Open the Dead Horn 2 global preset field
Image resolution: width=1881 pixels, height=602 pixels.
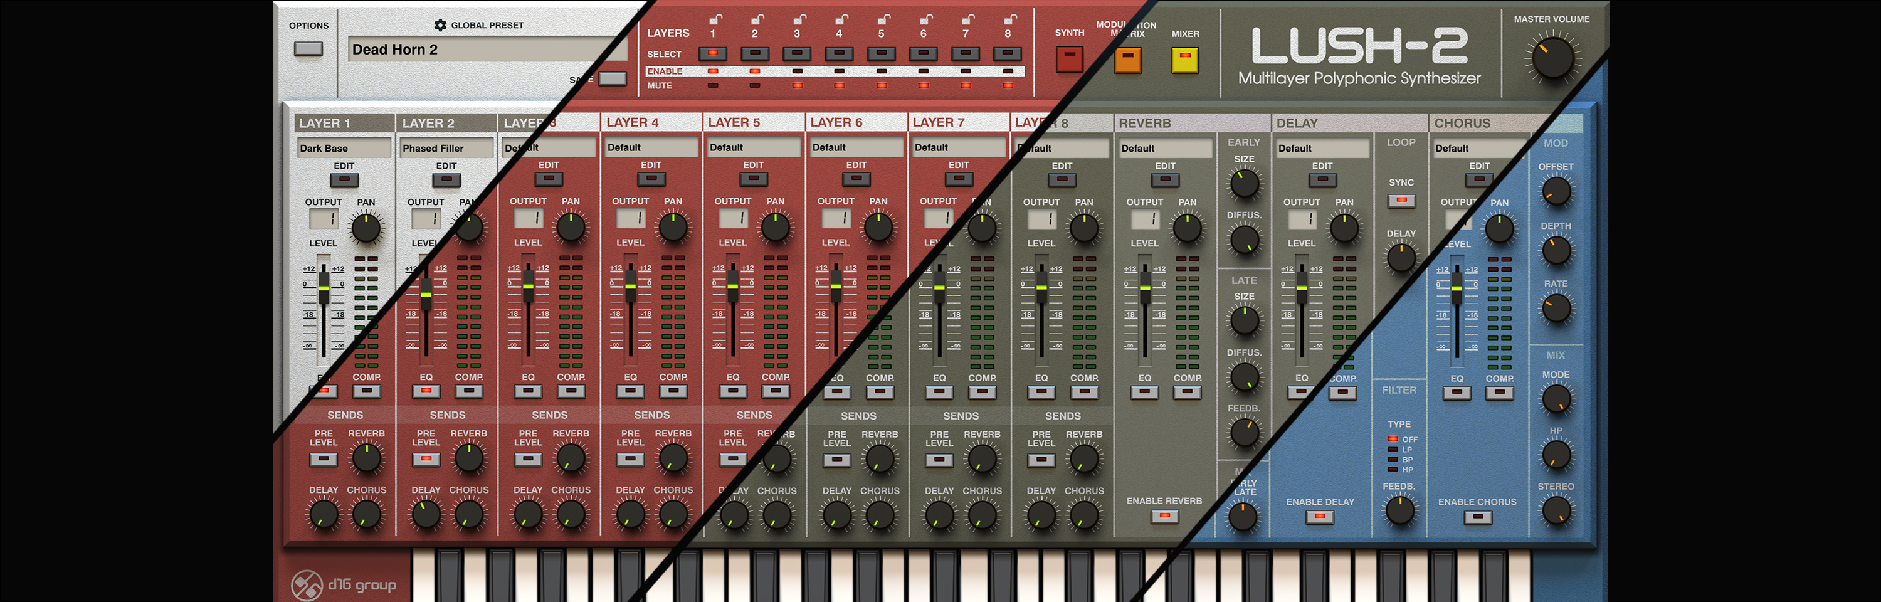(x=487, y=50)
